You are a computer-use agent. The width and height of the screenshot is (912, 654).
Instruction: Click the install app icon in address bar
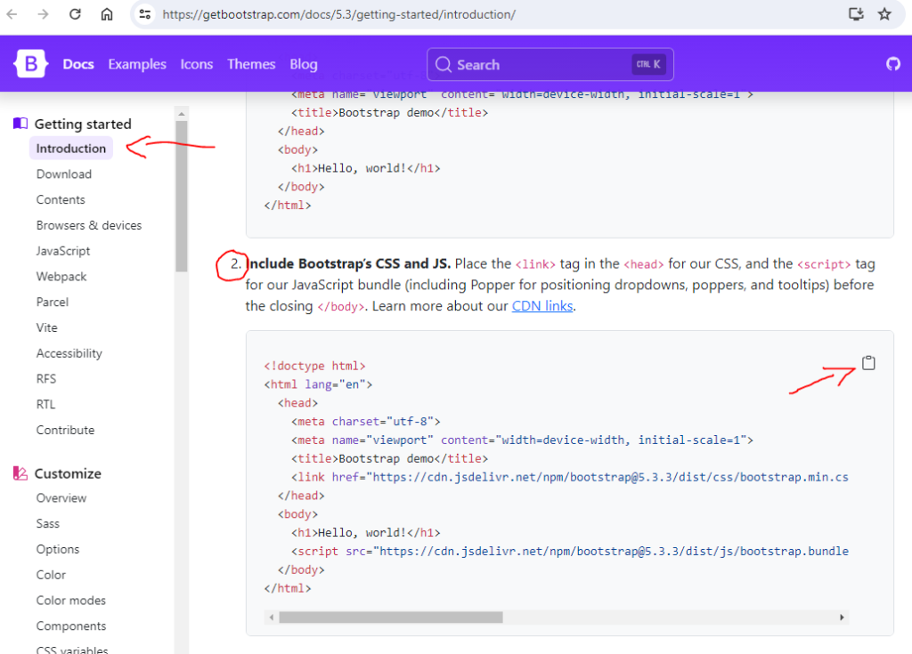pos(856,14)
